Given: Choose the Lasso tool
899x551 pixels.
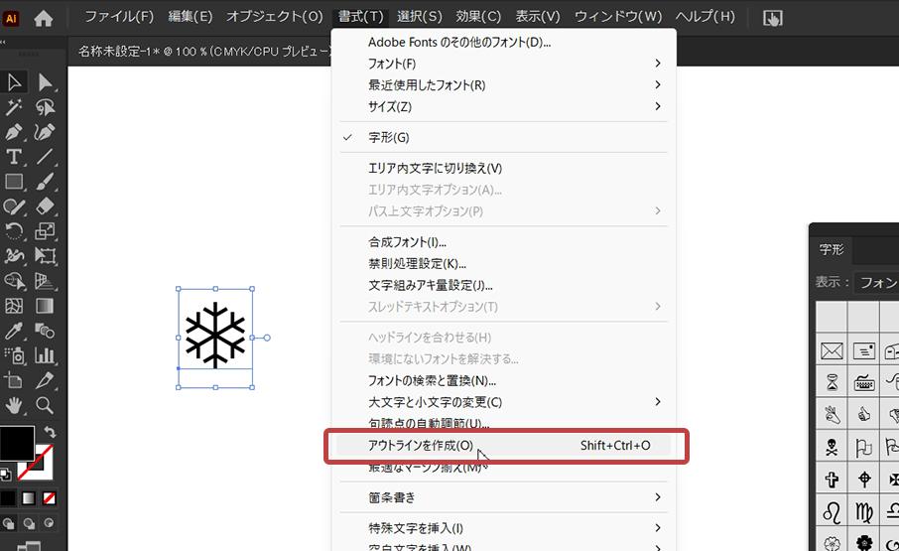Looking at the screenshot, I should pyautogui.click(x=45, y=107).
